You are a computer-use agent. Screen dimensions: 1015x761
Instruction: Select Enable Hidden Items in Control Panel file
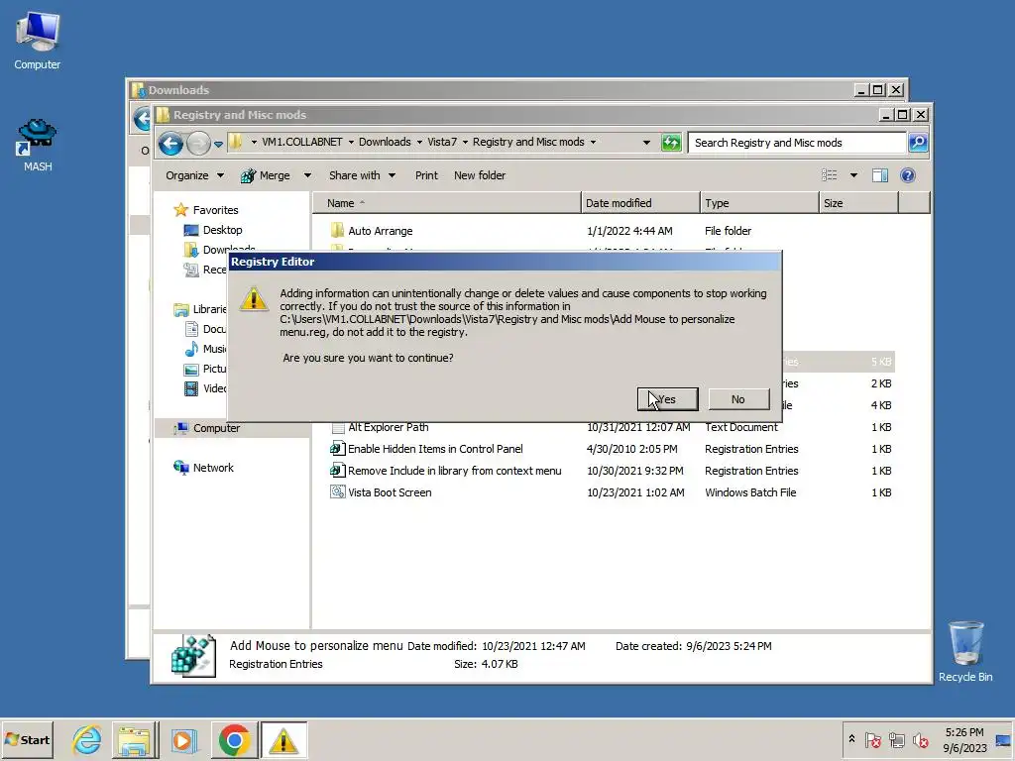click(x=435, y=449)
